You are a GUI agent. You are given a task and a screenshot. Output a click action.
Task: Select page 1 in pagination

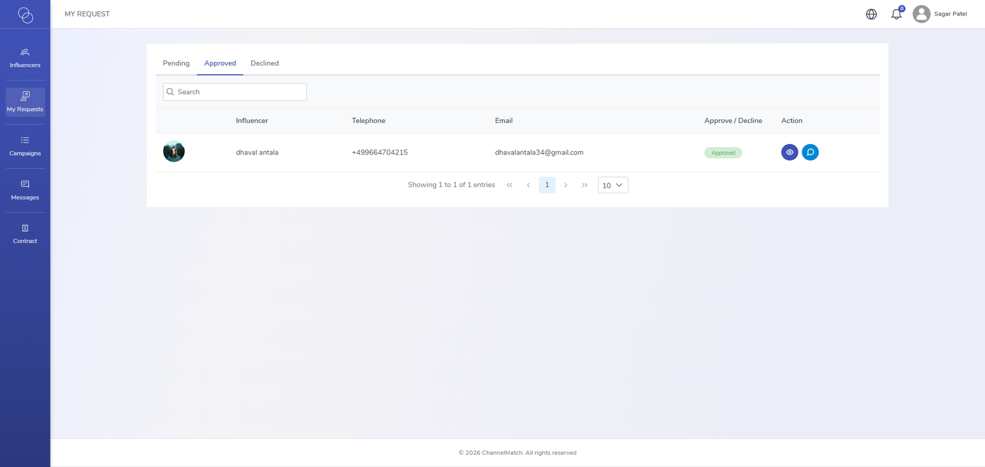pos(547,185)
